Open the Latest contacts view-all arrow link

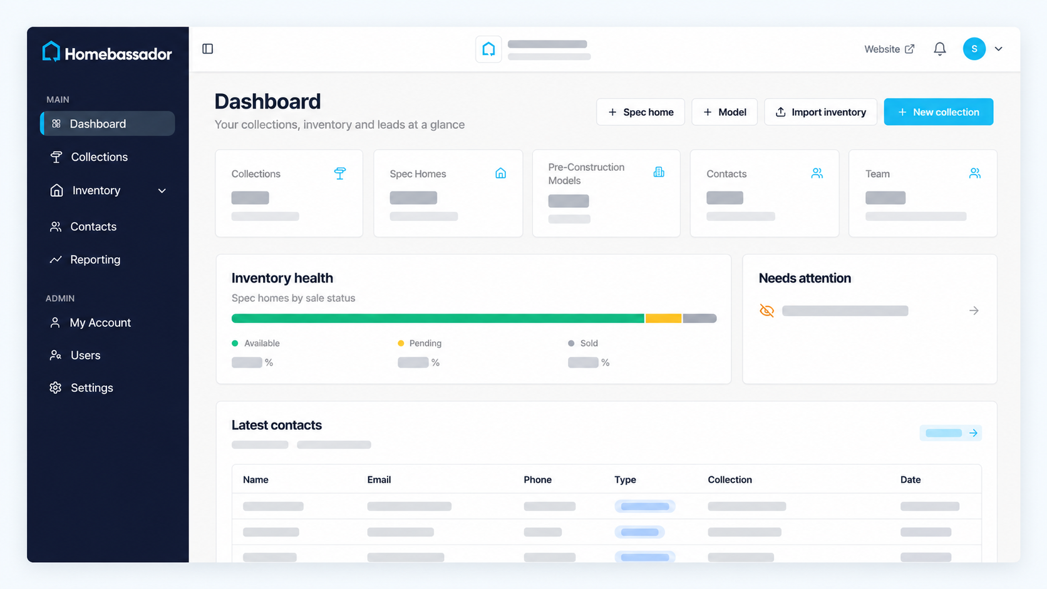(x=951, y=433)
